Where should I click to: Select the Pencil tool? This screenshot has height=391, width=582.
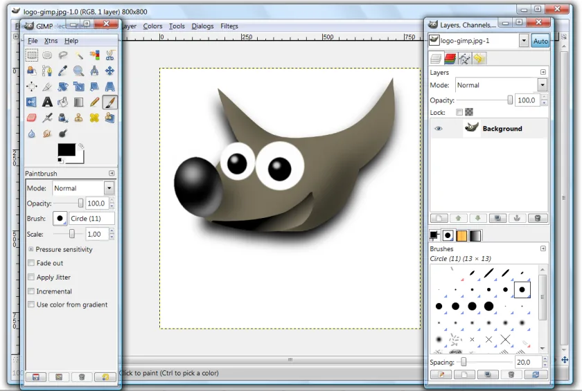coord(94,102)
